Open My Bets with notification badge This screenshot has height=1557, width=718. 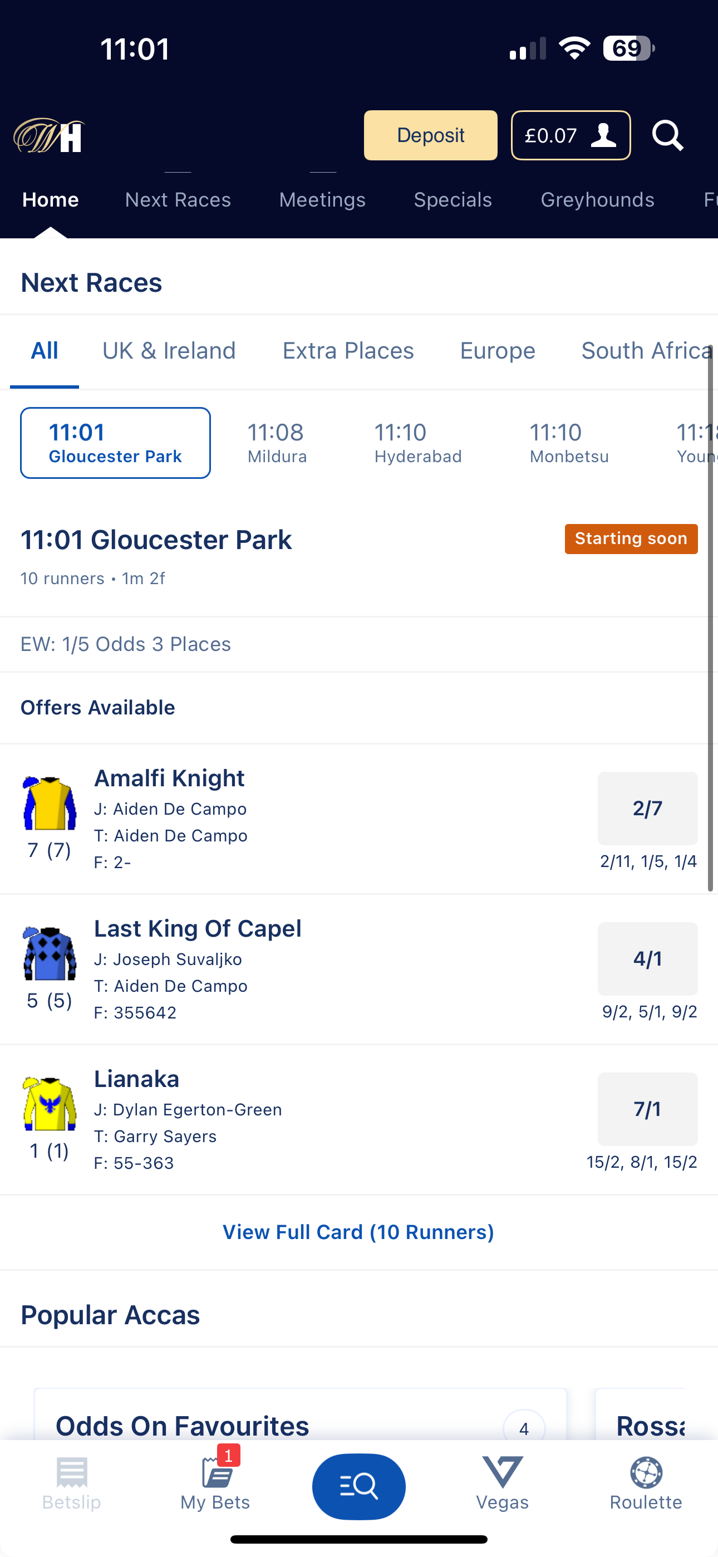click(x=214, y=1490)
